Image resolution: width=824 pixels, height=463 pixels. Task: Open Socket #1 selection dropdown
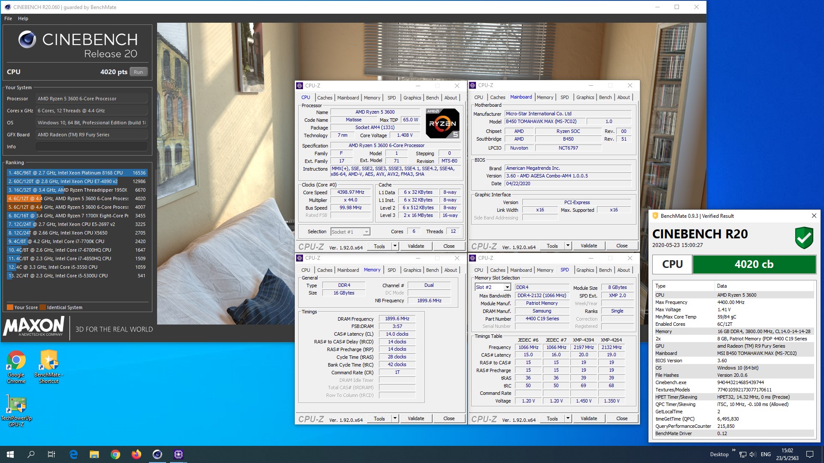pyautogui.click(x=350, y=232)
